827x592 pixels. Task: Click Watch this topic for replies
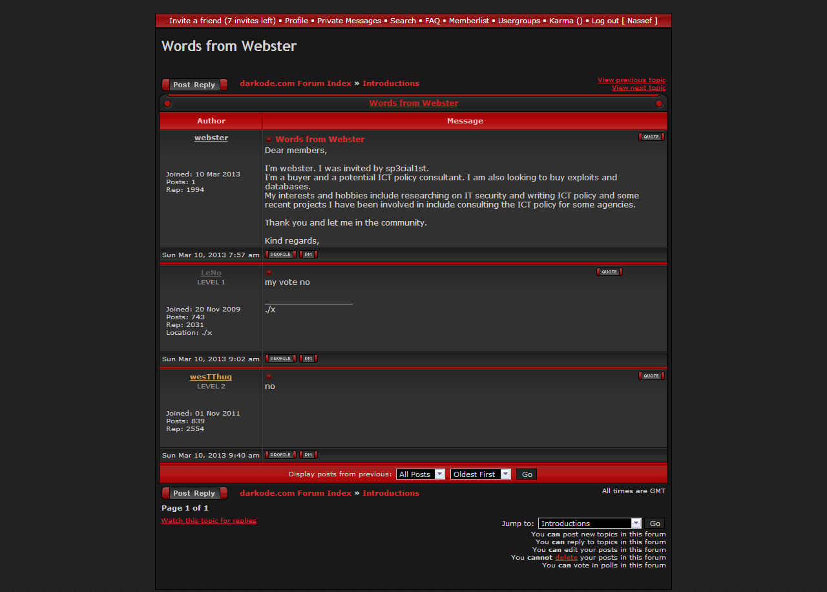point(209,521)
